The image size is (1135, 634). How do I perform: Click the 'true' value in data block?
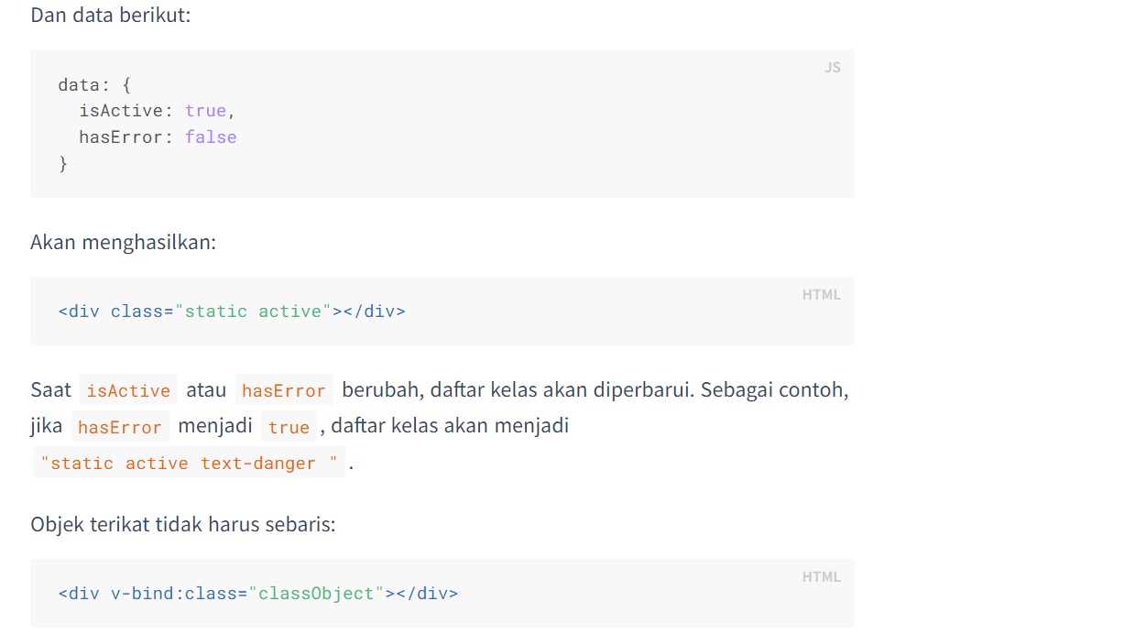click(205, 110)
